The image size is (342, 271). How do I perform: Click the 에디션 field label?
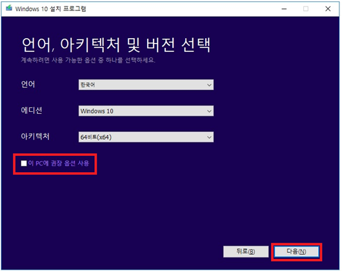pyautogui.click(x=32, y=111)
